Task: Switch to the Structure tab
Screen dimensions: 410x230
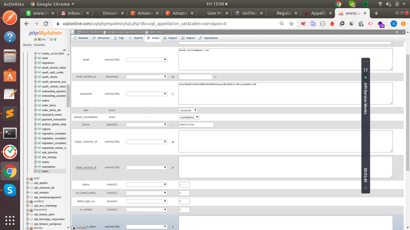Action: point(101,38)
